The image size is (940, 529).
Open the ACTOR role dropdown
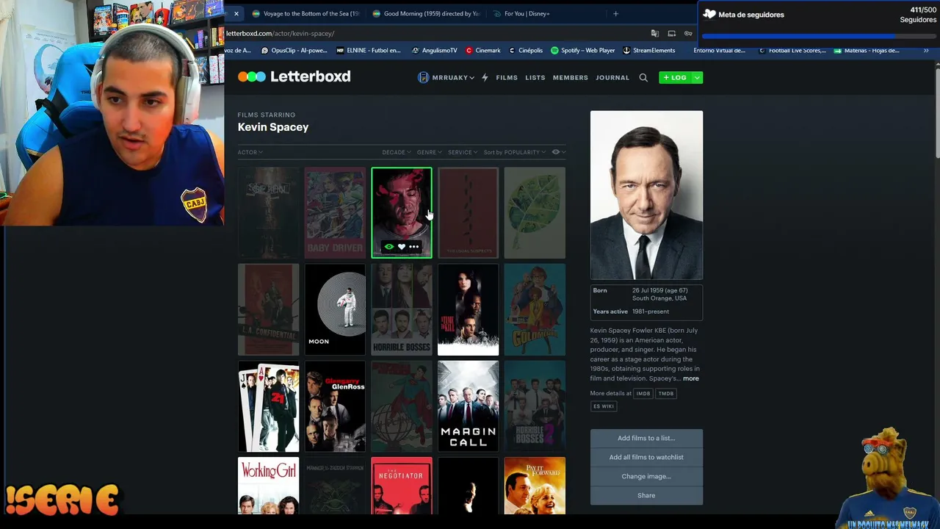tap(250, 152)
